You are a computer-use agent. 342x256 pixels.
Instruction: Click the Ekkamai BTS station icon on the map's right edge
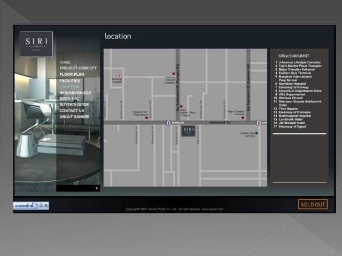[259, 123]
